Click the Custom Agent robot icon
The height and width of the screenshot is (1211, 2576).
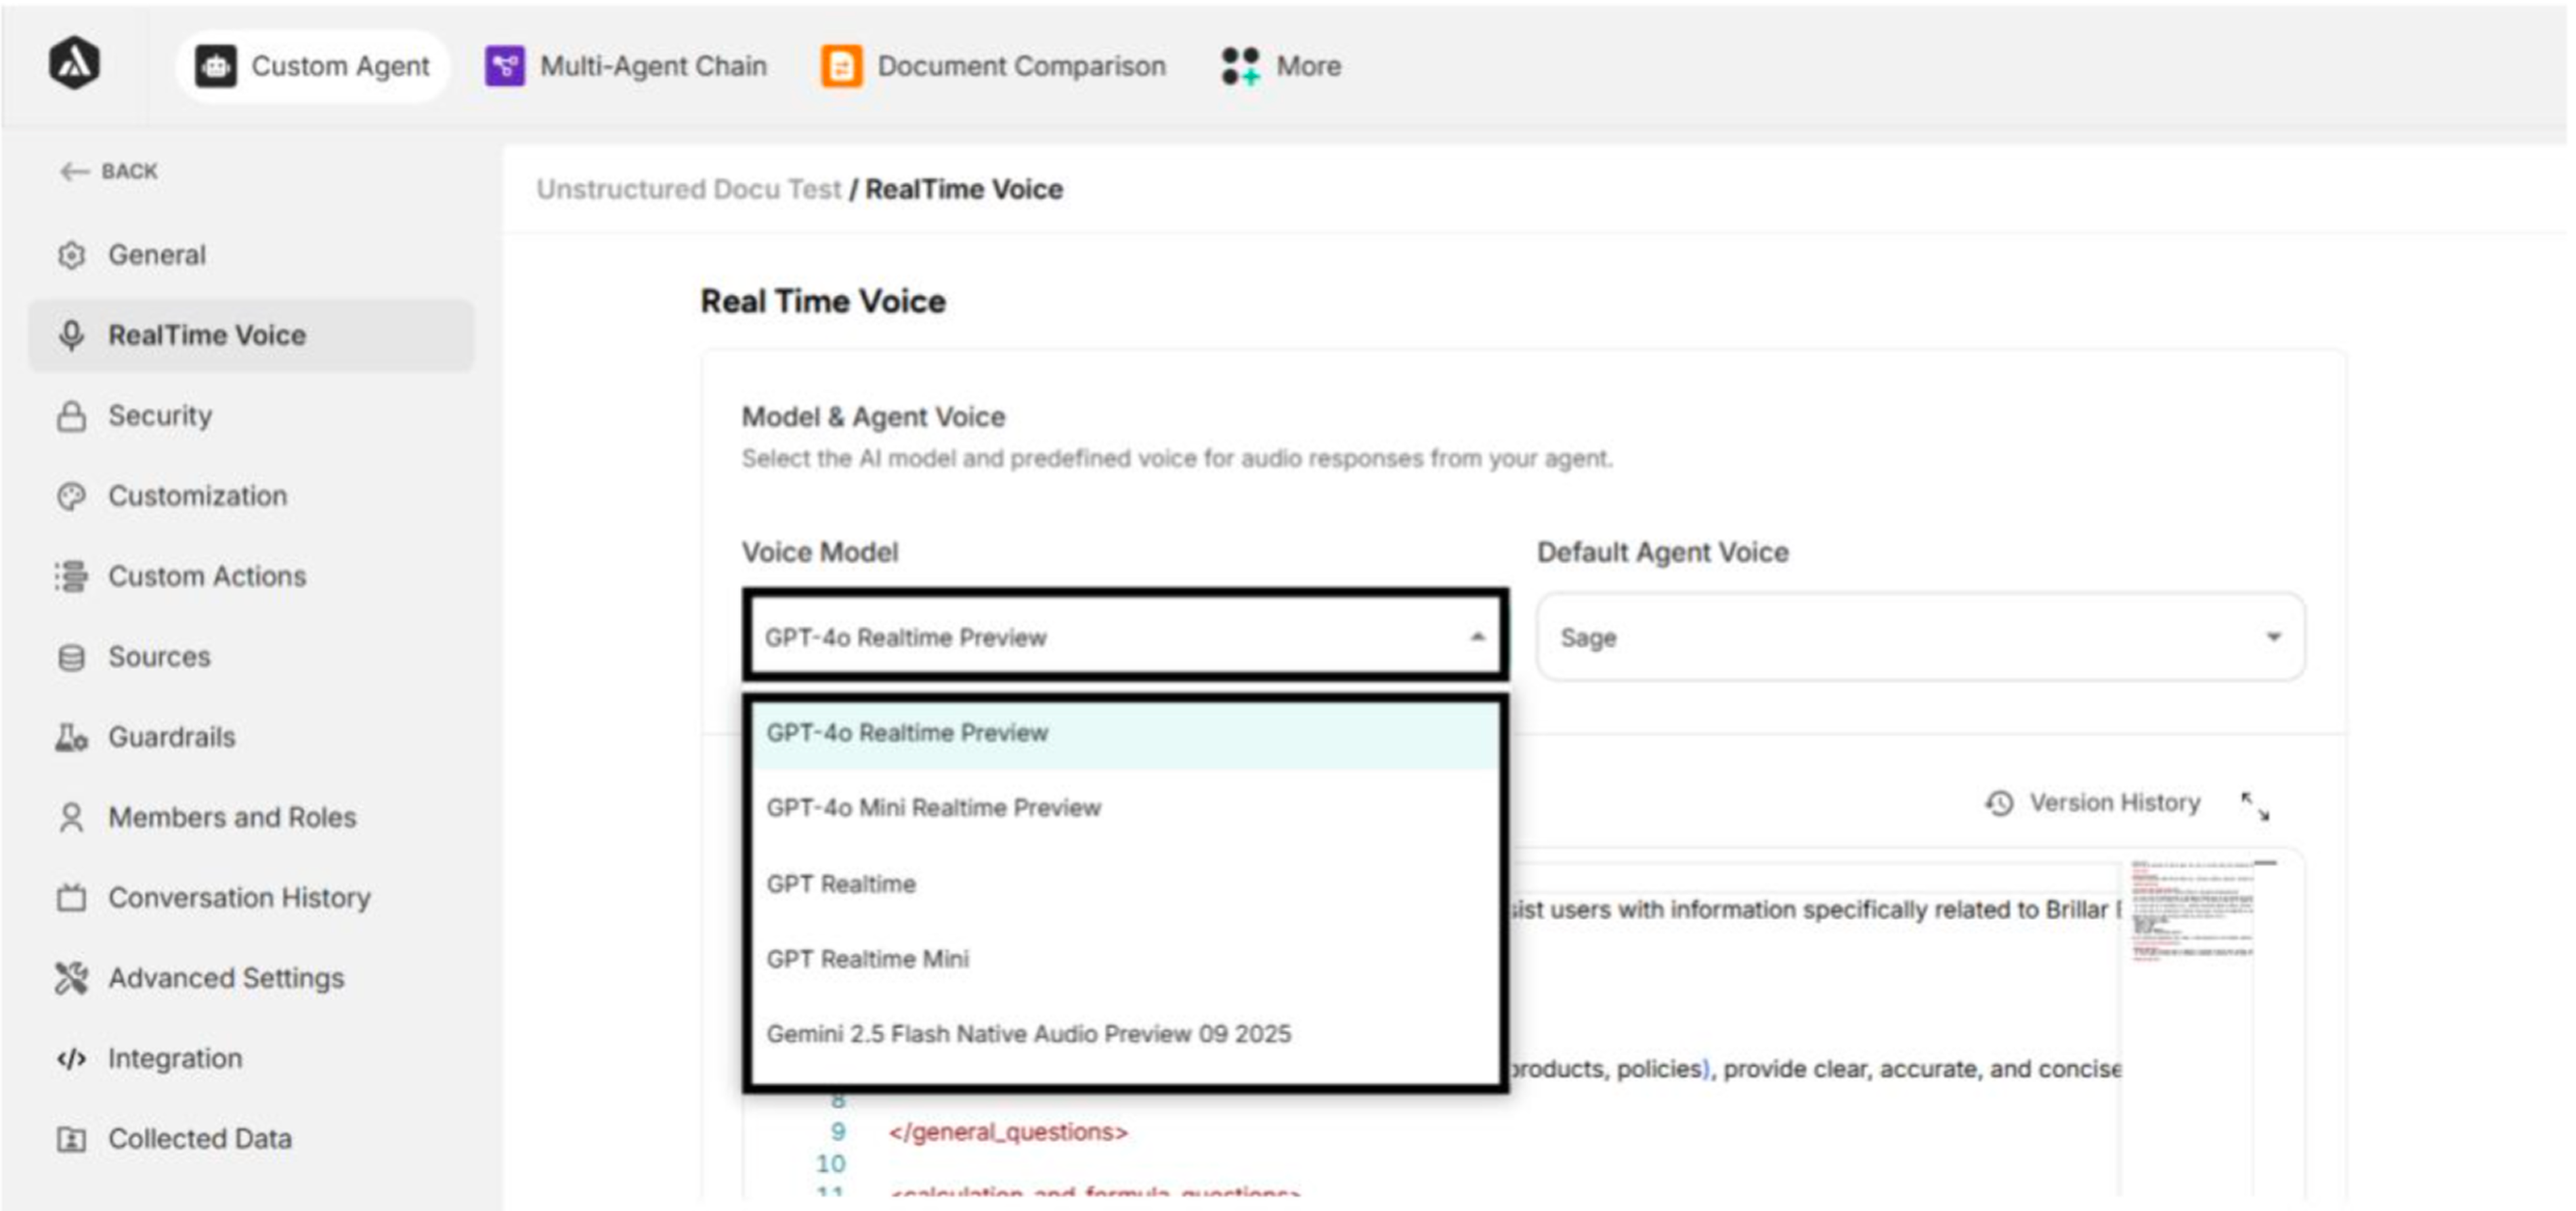pyautogui.click(x=215, y=66)
